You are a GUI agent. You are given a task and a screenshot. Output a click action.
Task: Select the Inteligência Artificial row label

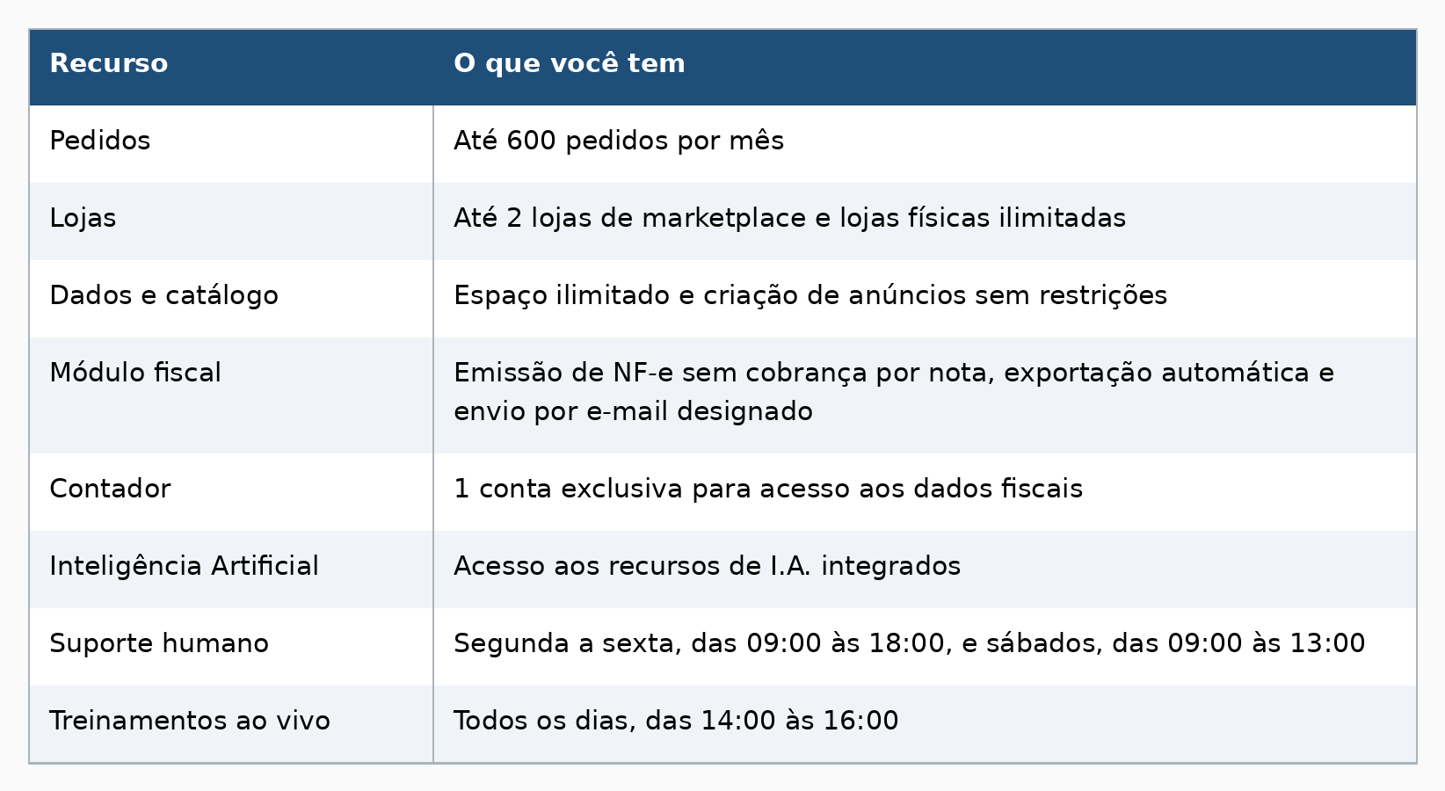pos(184,567)
